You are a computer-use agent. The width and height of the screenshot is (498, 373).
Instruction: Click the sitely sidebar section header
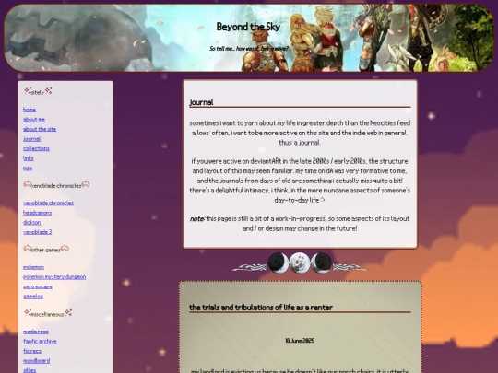coord(38,92)
